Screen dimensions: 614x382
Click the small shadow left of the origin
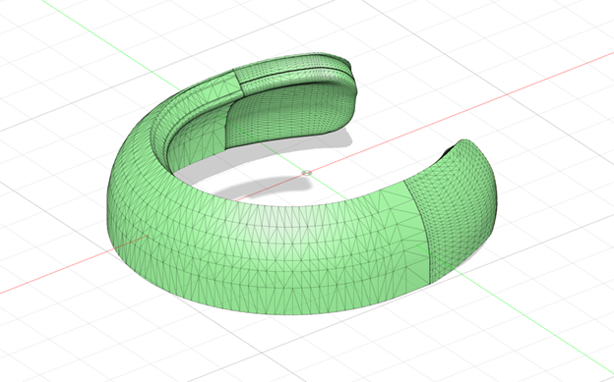click(x=263, y=186)
